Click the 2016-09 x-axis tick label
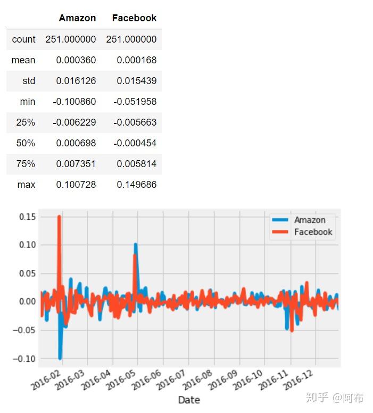This screenshot has width=373, height=413. coord(223,381)
